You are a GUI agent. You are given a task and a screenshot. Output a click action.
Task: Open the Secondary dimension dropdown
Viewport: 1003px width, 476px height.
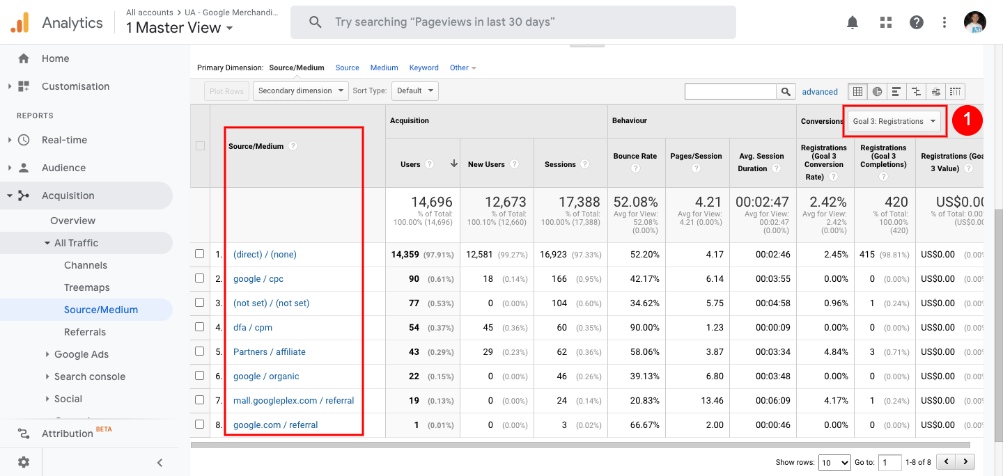pyautogui.click(x=301, y=90)
